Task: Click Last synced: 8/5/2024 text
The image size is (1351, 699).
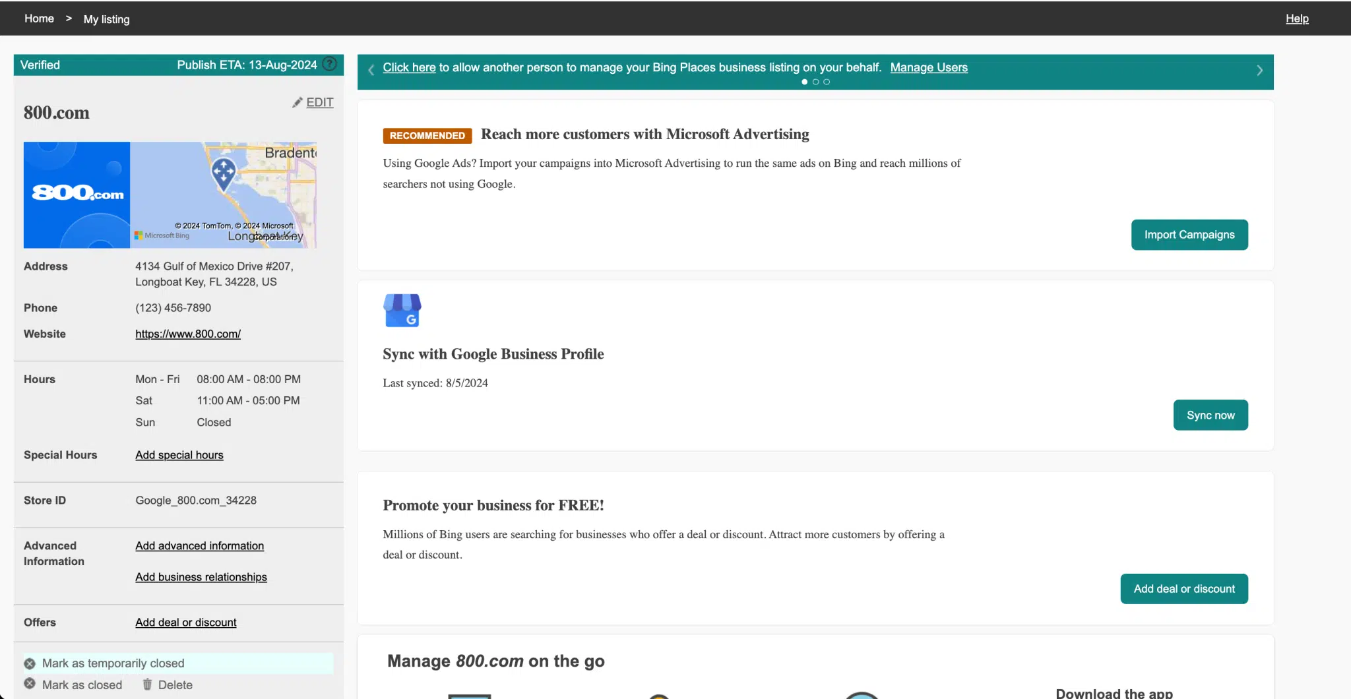Action: click(x=435, y=383)
